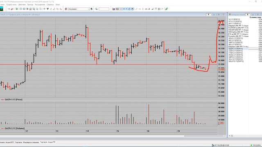Select the LKOH-3.17 [FORTS] row

click(245, 51)
